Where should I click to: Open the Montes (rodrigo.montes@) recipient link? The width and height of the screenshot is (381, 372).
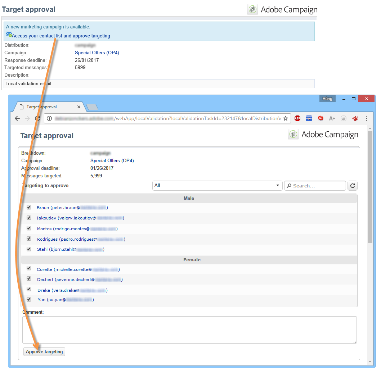[x=77, y=229]
